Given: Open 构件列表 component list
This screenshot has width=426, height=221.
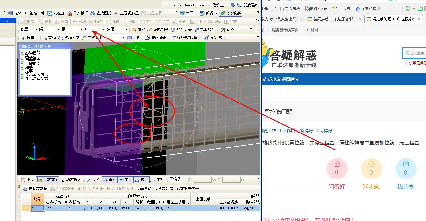Looking at the screenshot, I should 181,29.
